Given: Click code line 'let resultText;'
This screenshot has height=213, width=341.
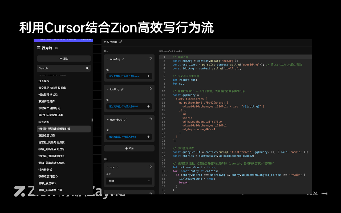Looking at the screenshot, I should (185, 80).
